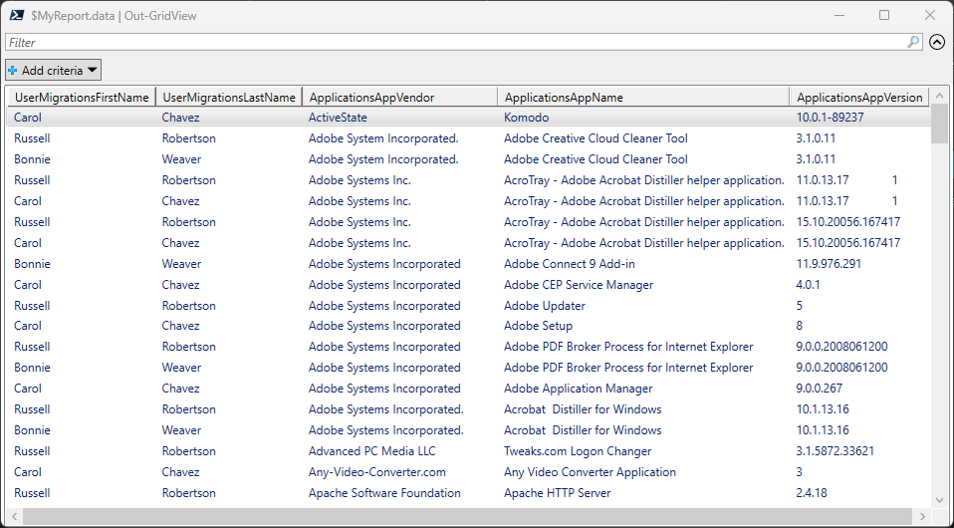Click Apache Software Foundation vendor cell
954x528 pixels.
coord(384,493)
